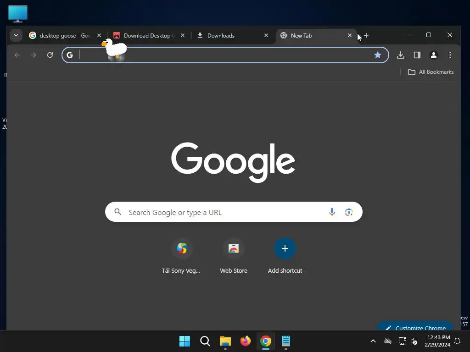Open the clock showing 12:43 PM
The height and width of the screenshot is (352, 470).
pyautogui.click(x=437, y=341)
